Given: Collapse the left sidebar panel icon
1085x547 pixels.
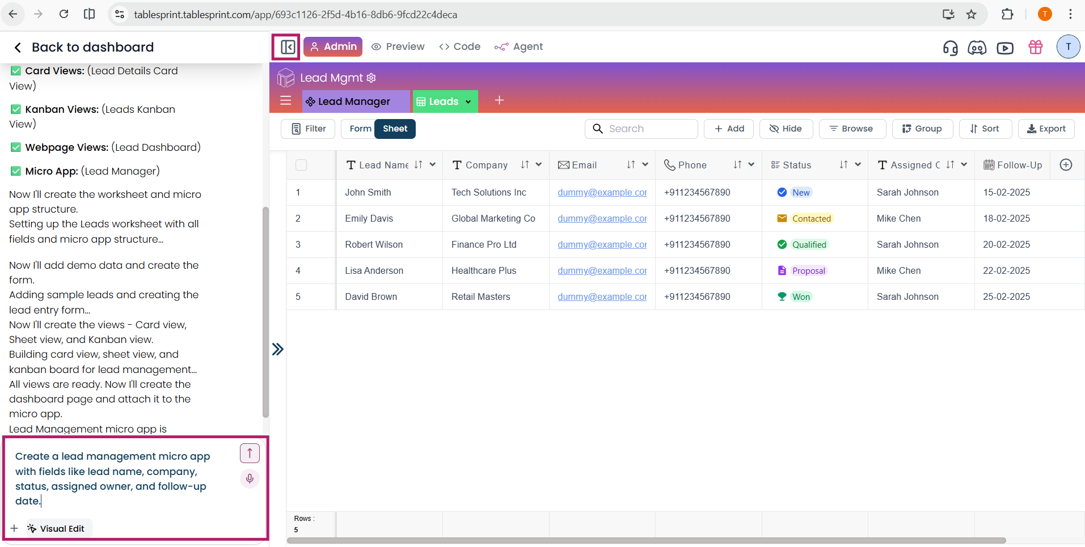Looking at the screenshot, I should pyautogui.click(x=287, y=46).
